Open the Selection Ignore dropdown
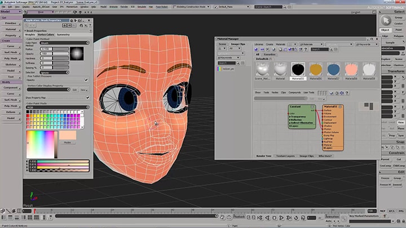The height and width of the screenshot is (228, 406). pyautogui.click(x=54, y=73)
